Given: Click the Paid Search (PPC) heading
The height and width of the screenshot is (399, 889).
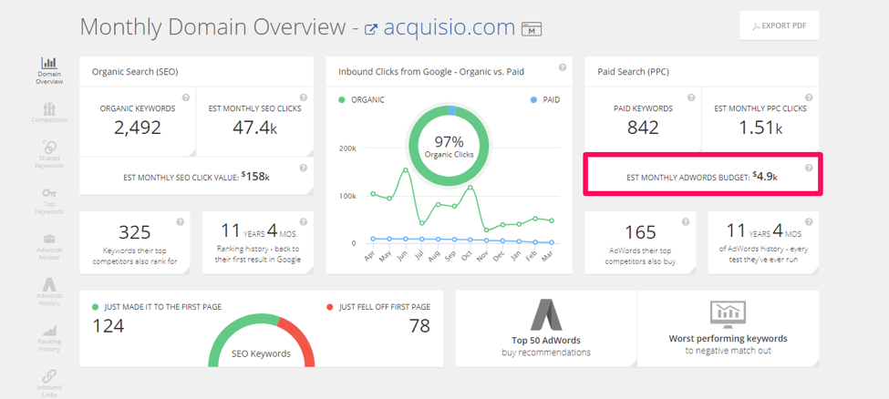Looking at the screenshot, I should pos(635,72).
